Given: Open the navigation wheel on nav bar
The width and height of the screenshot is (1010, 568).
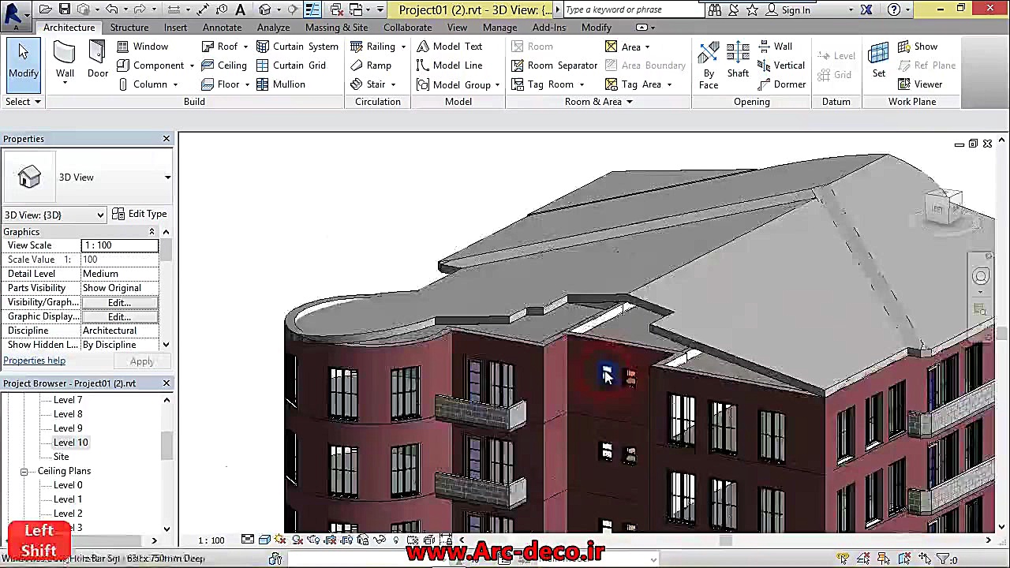Looking at the screenshot, I should [980, 276].
